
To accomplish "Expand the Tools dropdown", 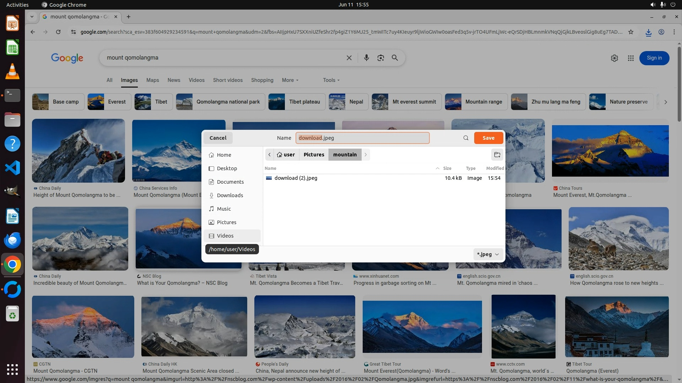I will click(331, 80).
